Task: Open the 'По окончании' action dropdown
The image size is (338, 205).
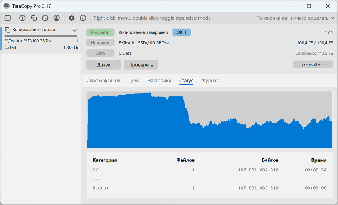Action: tap(295, 18)
